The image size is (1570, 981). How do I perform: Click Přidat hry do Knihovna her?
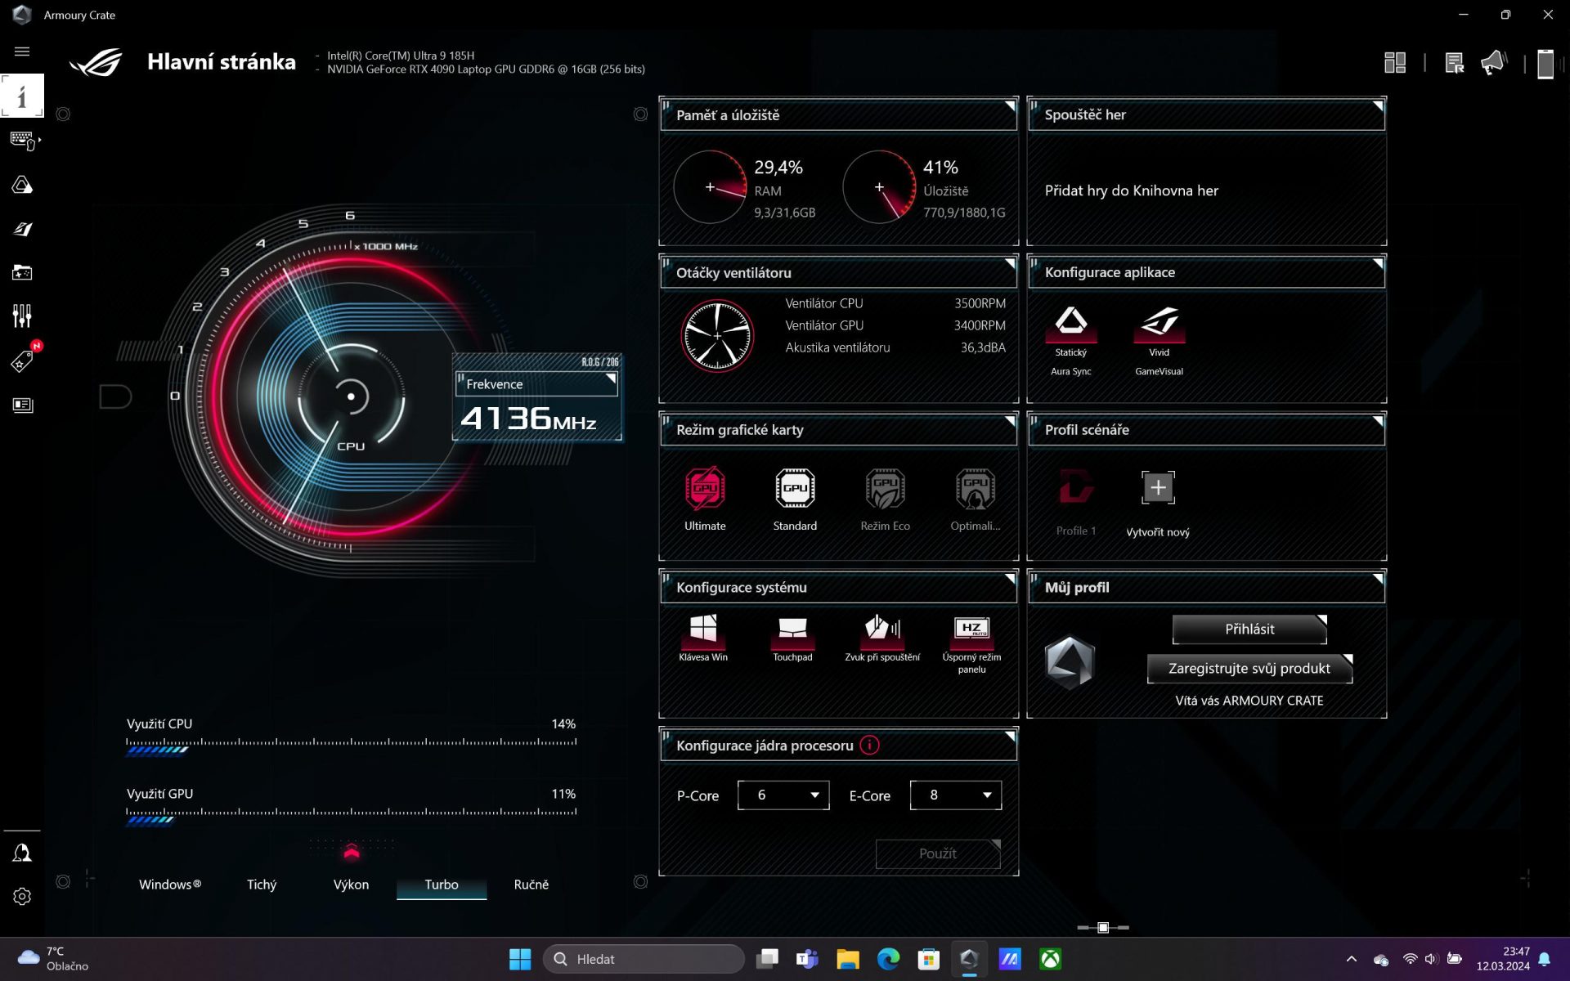(x=1132, y=190)
